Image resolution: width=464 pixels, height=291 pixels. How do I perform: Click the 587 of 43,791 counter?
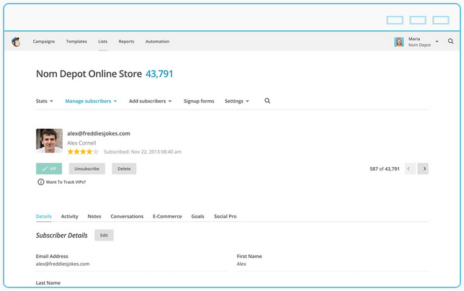pyautogui.click(x=385, y=169)
